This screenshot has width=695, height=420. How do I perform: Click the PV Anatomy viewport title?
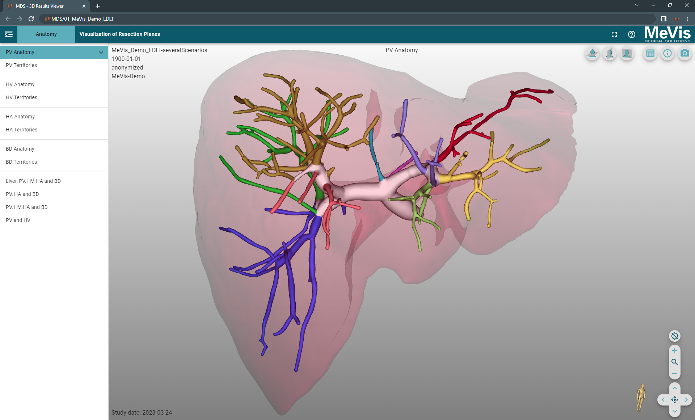401,50
